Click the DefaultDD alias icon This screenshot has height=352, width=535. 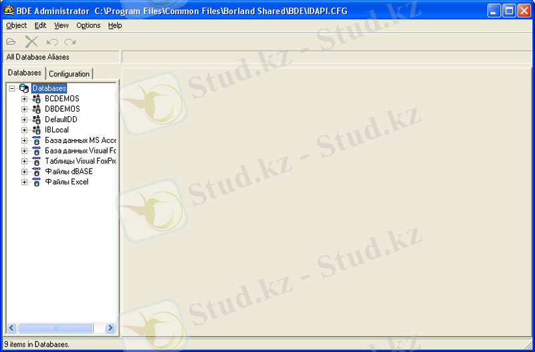tap(37, 120)
